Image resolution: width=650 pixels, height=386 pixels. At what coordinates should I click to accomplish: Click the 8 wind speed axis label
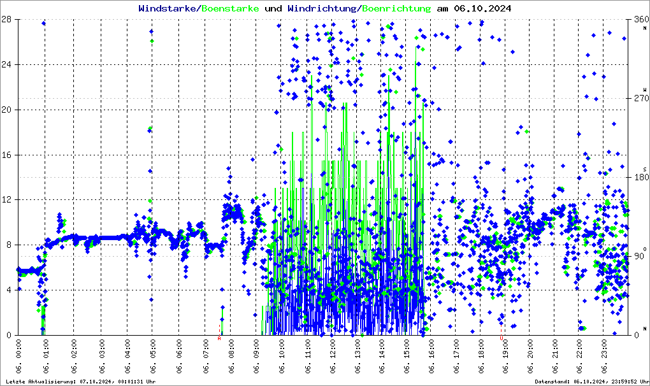pyautogui.click(x=9, y=245)
